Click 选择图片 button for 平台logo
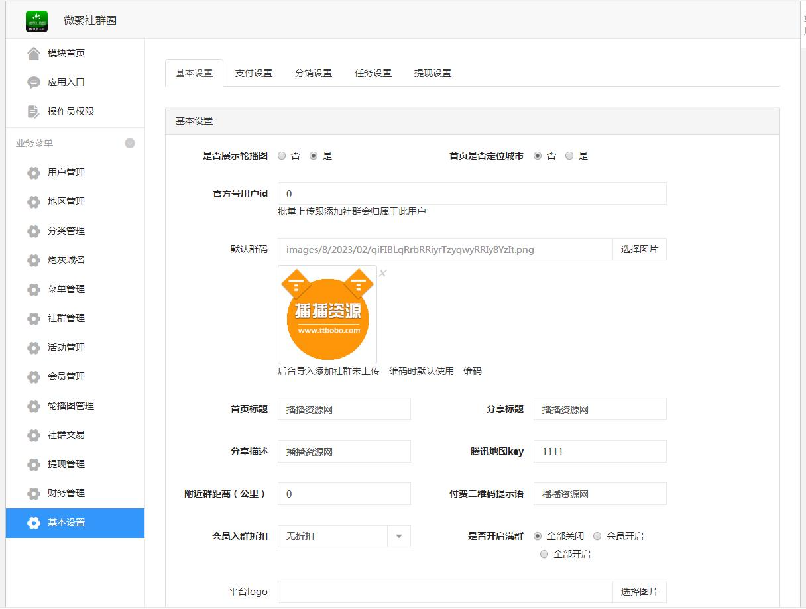Viewport: 806px width, 609px height. point(640,592)
